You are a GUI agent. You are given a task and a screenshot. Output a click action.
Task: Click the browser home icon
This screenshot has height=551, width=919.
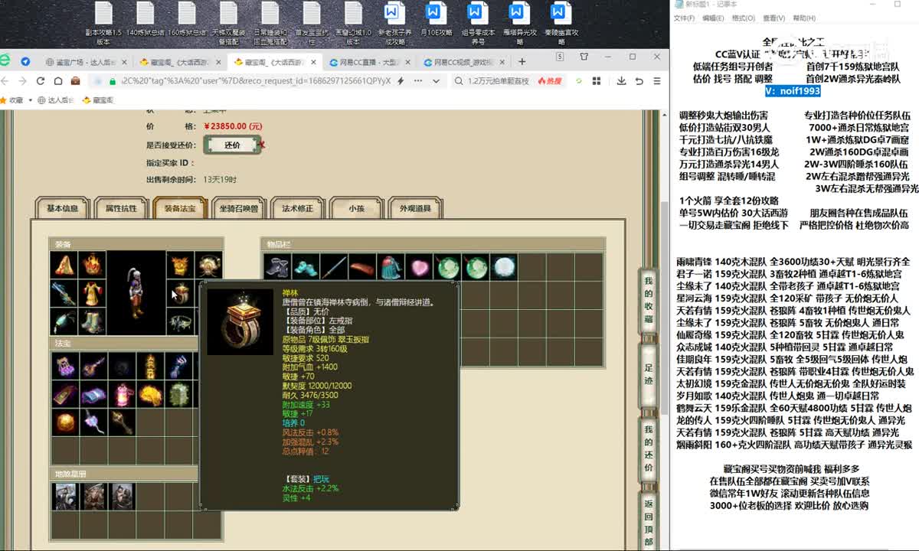pos(57,81)
